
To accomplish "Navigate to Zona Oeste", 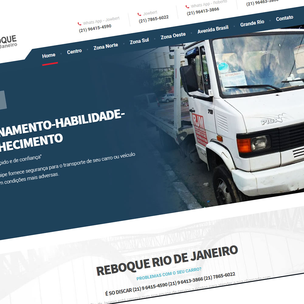I will [x=173, y=36].
